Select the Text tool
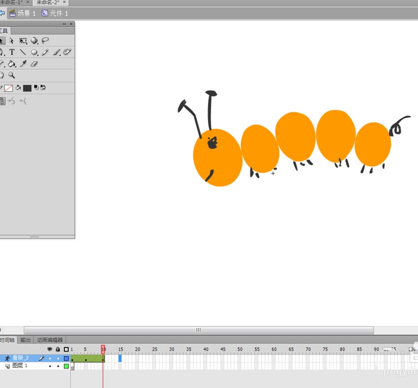This screenshot has width=418, height=388. [x=12, y=52]
